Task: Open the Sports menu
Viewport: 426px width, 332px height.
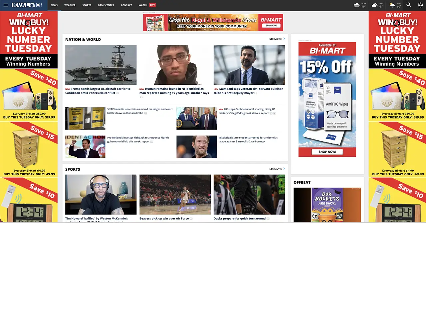Action: tap(87, 5)
